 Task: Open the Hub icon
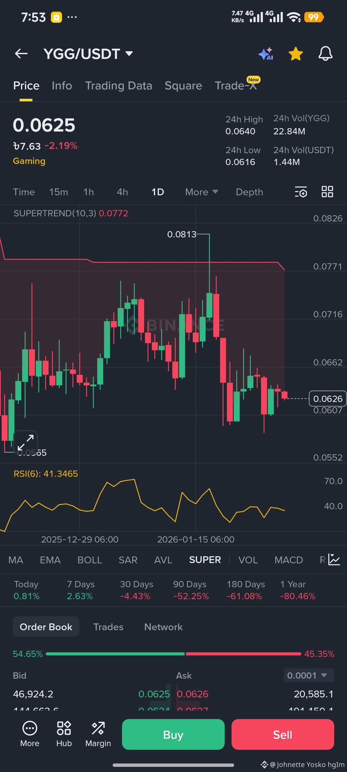pyautogui.click(x=64, y=734)
